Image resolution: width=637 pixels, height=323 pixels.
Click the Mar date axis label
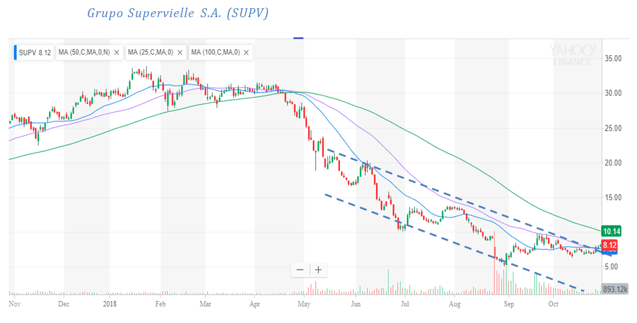pos(206,304)
